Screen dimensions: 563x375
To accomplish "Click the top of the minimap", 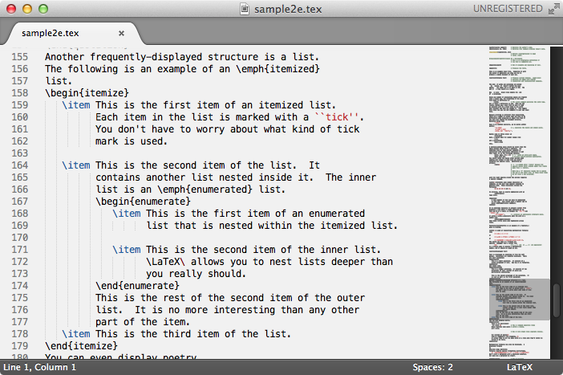I will point(519,49).
